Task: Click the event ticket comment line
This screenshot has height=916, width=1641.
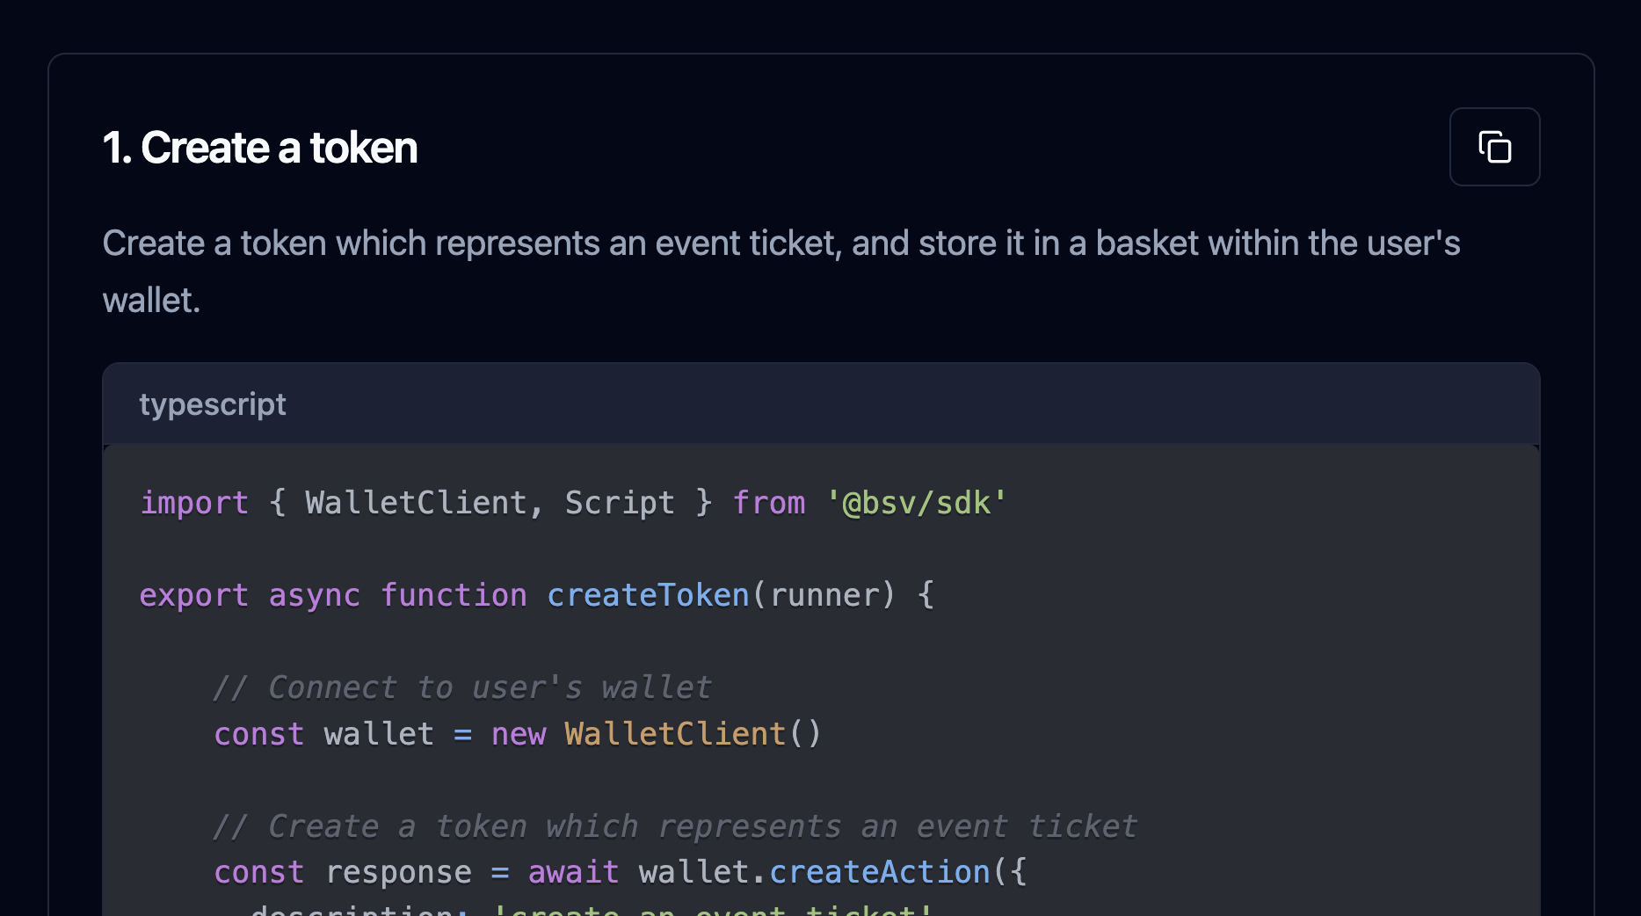Action: 675,825
